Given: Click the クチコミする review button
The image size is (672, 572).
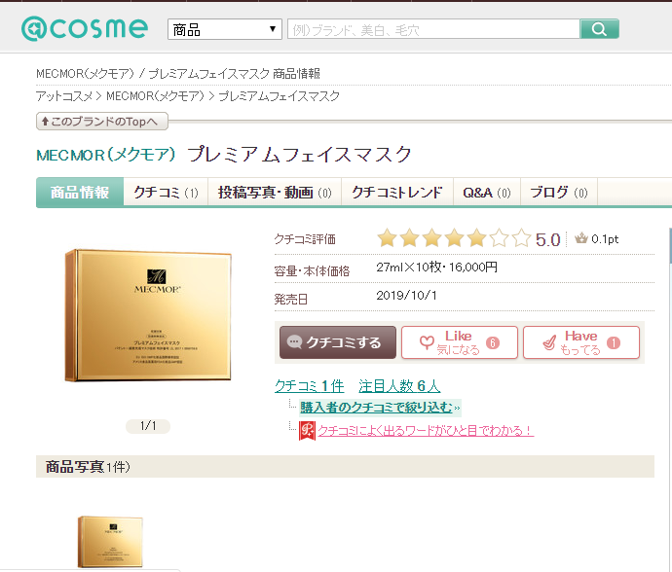Looking at the screenshot, I should click(338, 342).
